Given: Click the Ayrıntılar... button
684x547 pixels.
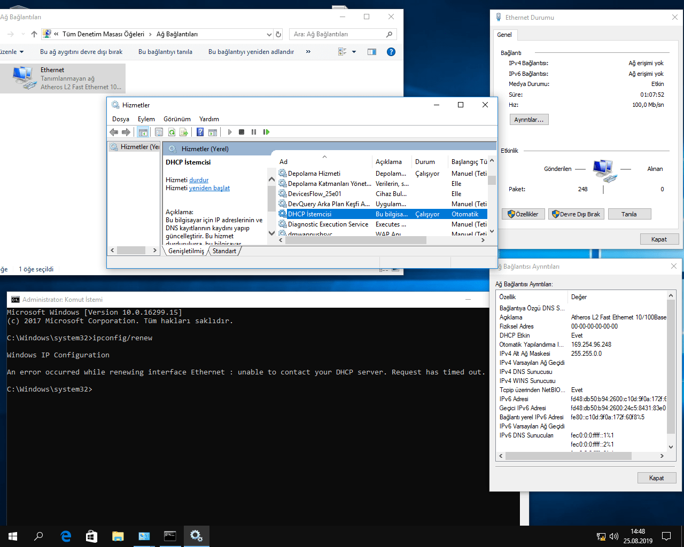Looking at the screenshot, I should [528, 120].
